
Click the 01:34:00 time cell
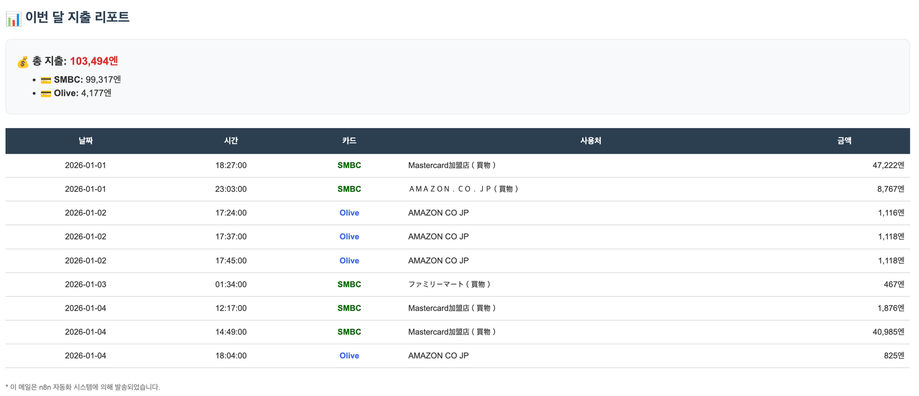[x=231, y=284]
